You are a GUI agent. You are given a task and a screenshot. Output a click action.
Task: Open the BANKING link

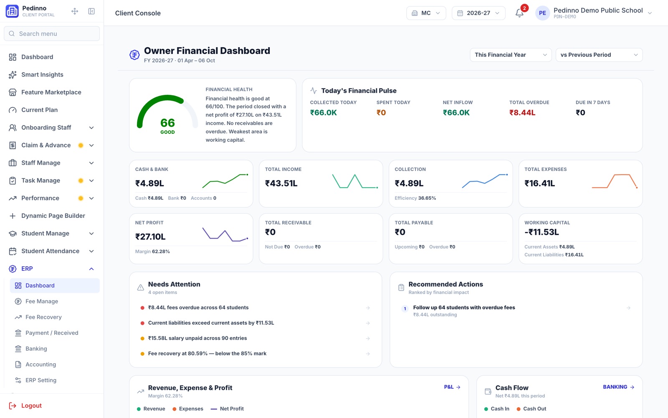619,387
